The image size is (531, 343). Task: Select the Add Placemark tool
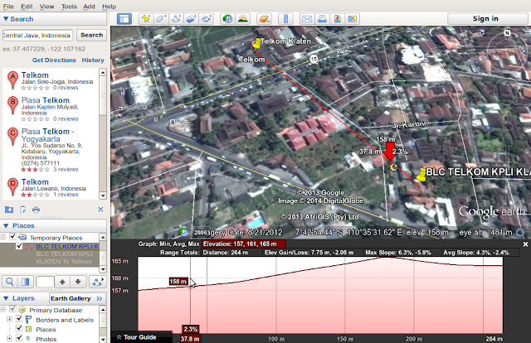tap(146, 18)
